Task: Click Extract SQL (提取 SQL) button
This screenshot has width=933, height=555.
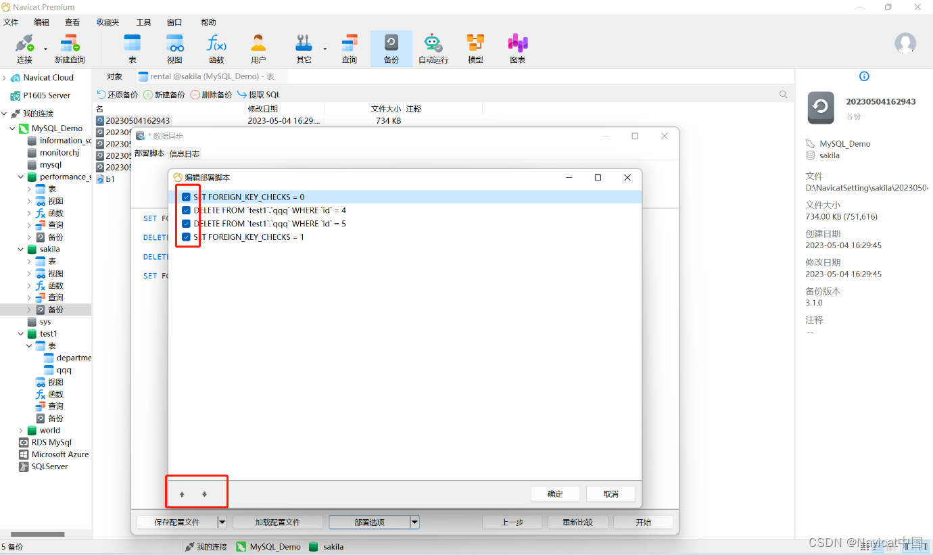Action: 258,95
